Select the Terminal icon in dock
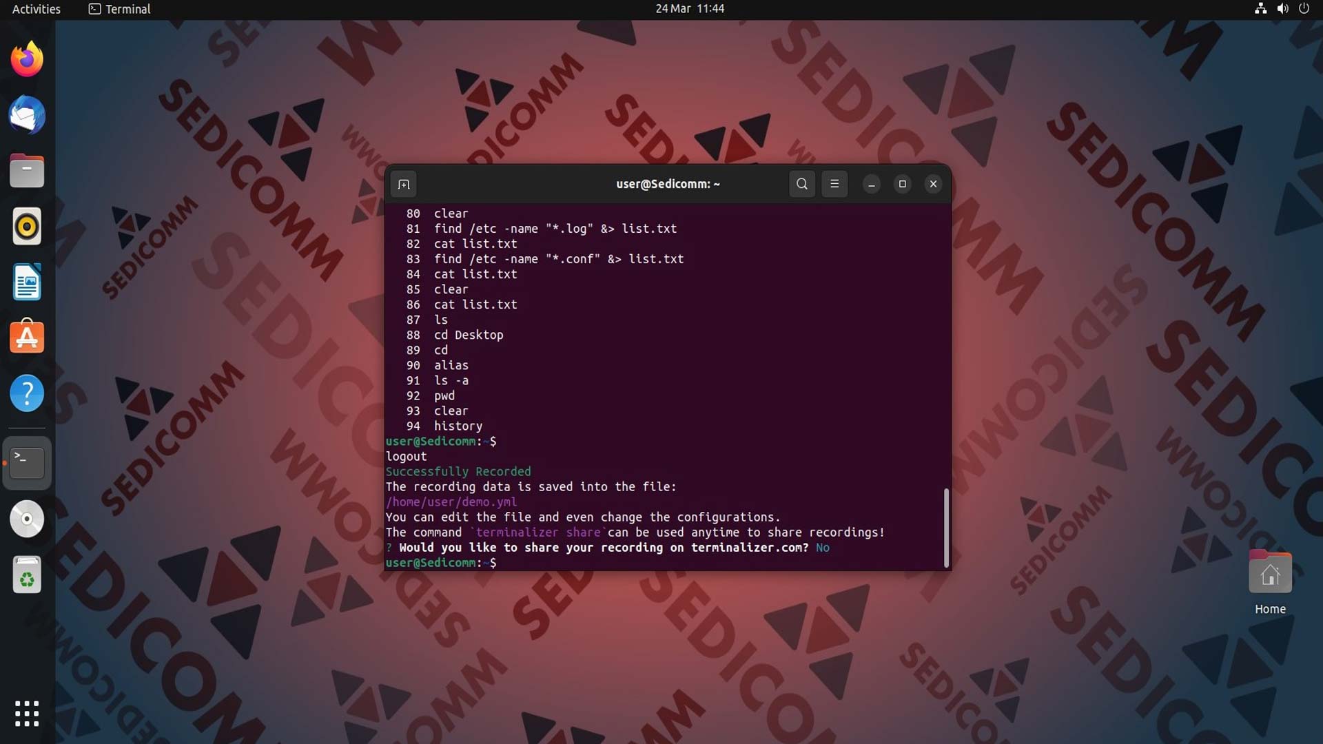 pos(27,463)
